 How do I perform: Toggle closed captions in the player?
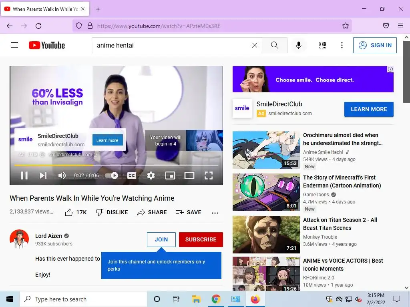(x=131, y=175)
